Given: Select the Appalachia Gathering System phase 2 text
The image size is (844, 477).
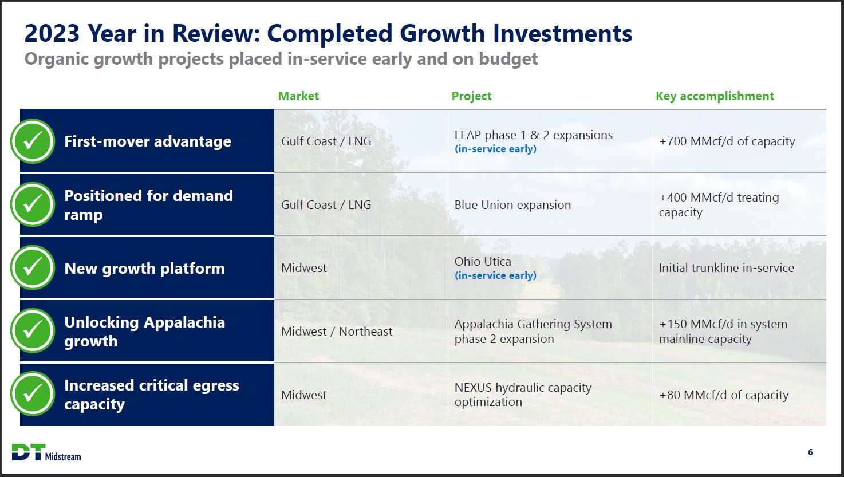Looking at the screenshot, I should coord(533,332).
